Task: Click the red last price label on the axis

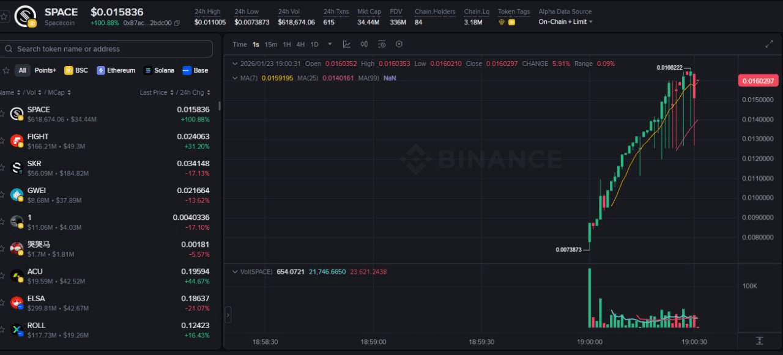Action: click(757, 80)
